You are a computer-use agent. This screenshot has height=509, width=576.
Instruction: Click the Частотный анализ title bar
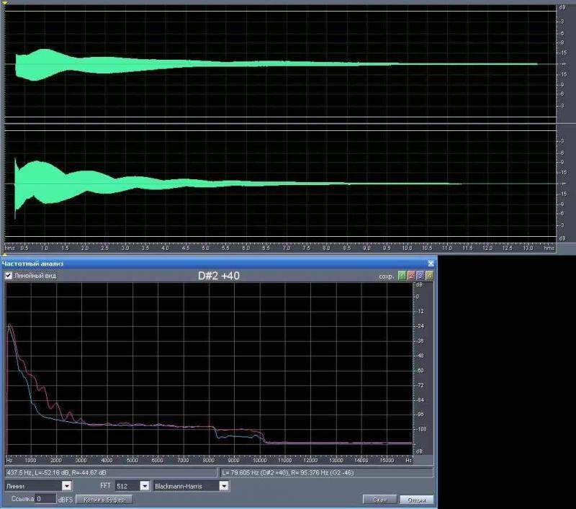point(219,263)
